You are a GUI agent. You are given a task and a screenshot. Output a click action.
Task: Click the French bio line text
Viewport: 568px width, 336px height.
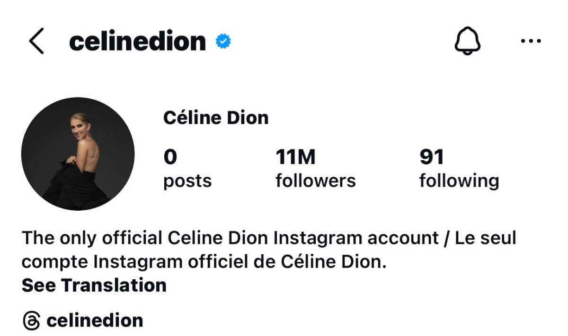pyautogui.click(x=204, y=262)
